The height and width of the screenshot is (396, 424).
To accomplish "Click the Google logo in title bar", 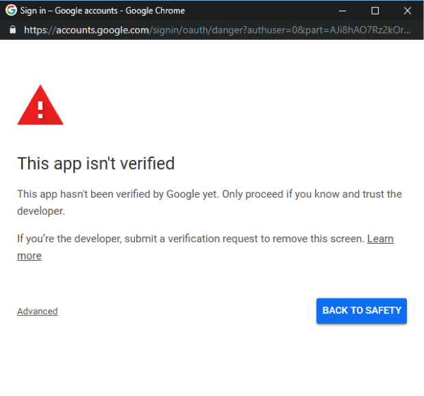I will coord(11,10).
